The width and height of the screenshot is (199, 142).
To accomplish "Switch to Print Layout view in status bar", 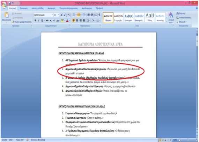I will 160,140.
